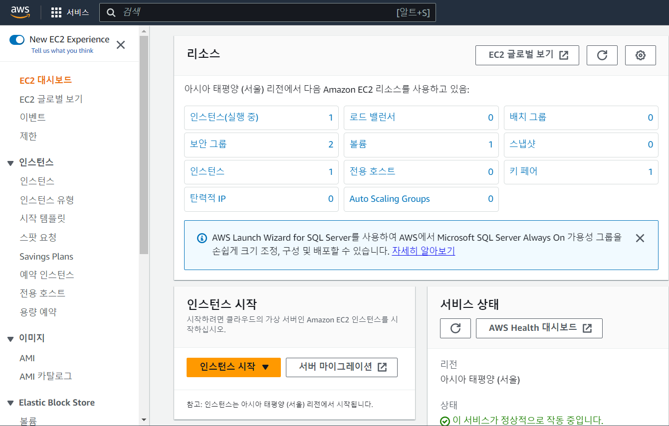Open the Tell us what you think link
Screen dimensions: 669x426
coord(62,51)
